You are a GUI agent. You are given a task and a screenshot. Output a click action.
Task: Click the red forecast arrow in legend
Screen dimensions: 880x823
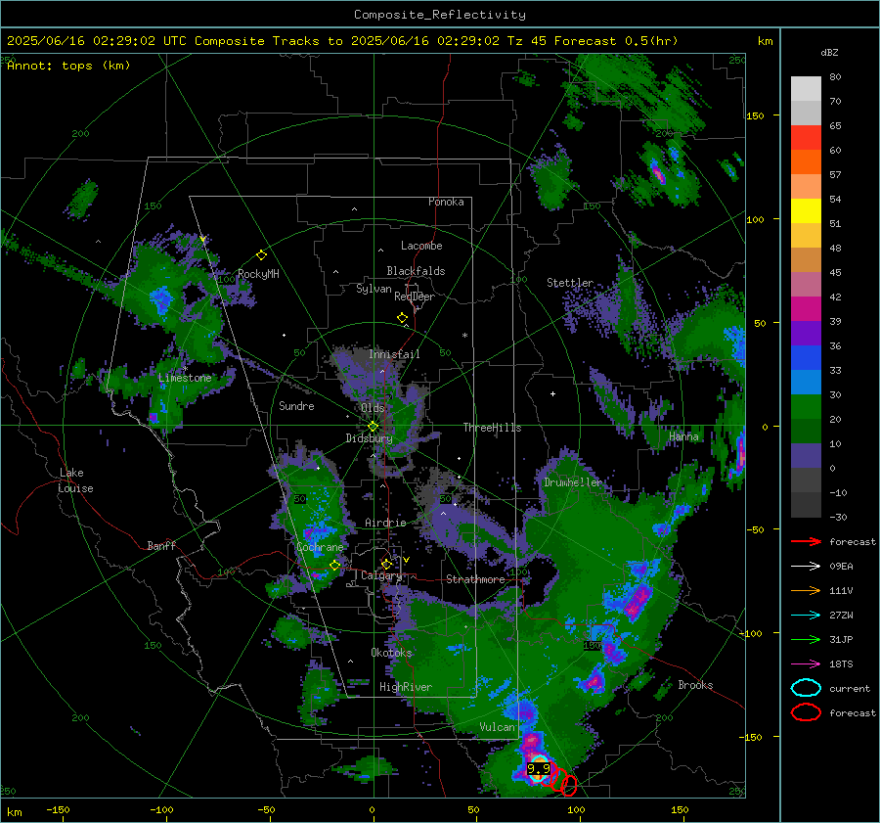(x=806, y=541)
